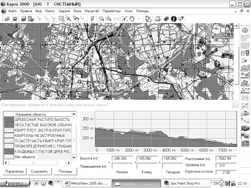The width and height of the screenshot is (251, 188).
Task: Click the 3D terrain model side icon
Action: (245, 128)
